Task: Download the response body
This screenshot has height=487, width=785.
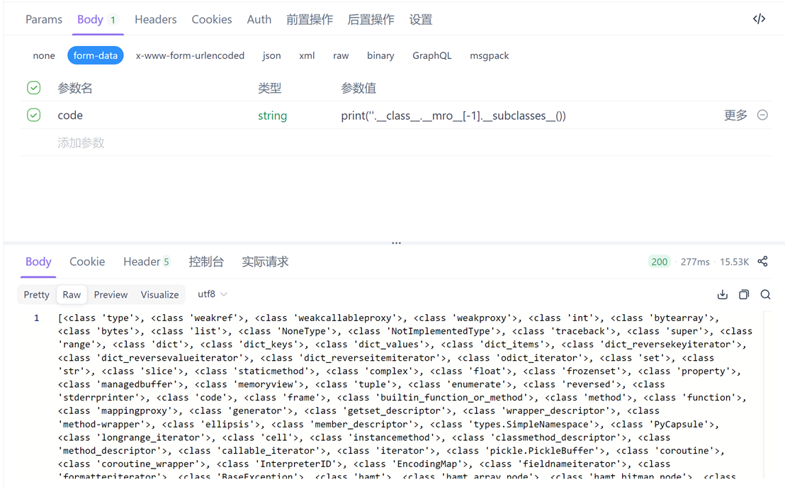Action: 722,294
